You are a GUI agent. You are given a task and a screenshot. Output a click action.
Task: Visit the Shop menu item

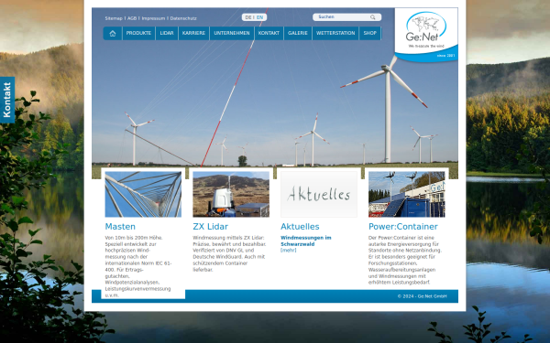(369, 33)
